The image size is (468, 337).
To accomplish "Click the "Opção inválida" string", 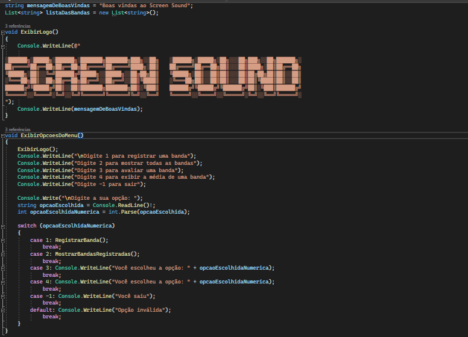I will point(140,310).
